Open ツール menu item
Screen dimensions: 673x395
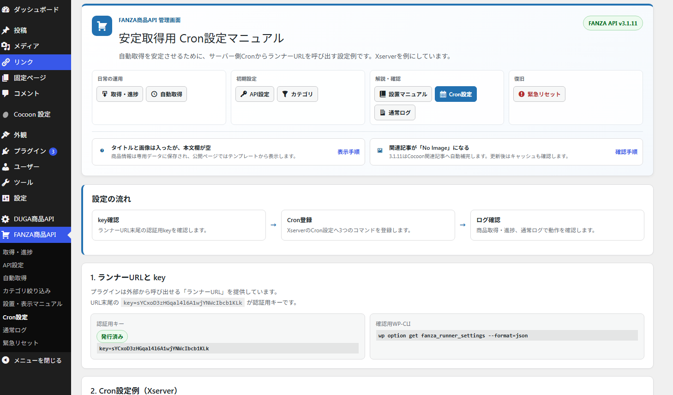coord(36,183)
